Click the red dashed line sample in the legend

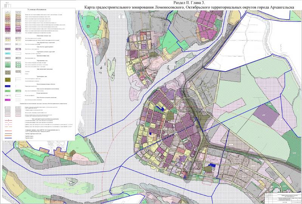pyautogui.click(x=9, y=122)
